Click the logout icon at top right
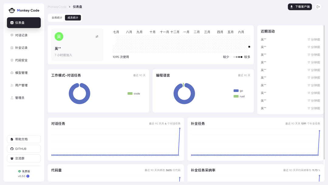 [x=318, y=6]
